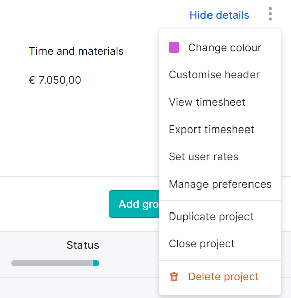The image size is (291, 298).
Task: Click the Time and materials label
Action: [x=76, y=51]
